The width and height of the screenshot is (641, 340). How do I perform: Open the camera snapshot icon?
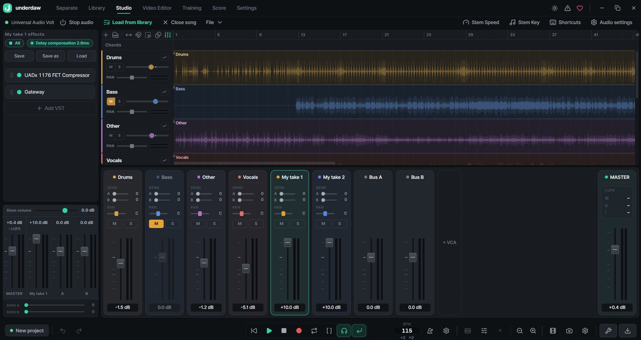click(x=569, y=331)
